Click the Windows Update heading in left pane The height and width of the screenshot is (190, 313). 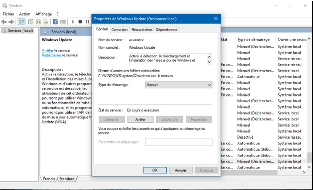click(x=57, y=40)
